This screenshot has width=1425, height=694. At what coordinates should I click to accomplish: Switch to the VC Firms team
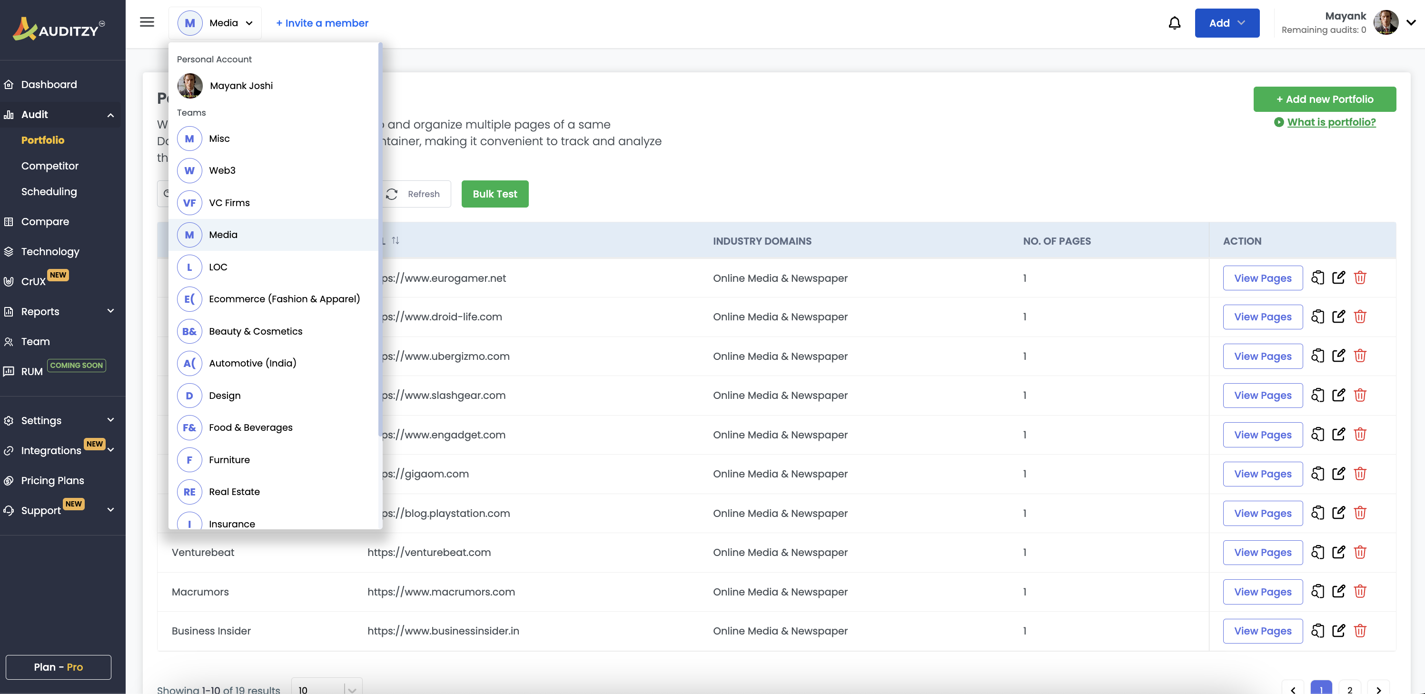point(273,203)
